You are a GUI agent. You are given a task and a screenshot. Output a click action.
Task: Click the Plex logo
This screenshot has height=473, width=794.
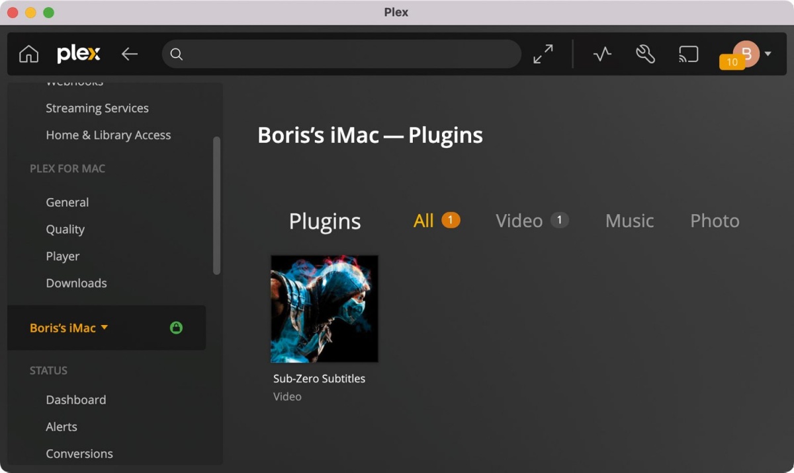tap(79, 54)
